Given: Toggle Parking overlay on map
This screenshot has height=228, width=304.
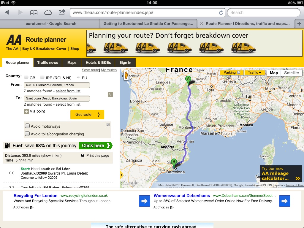Looking at the screenshot, I should (x=232, y=72).
